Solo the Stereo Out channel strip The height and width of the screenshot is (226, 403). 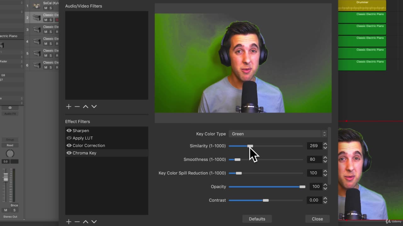(x=14, y=210)
